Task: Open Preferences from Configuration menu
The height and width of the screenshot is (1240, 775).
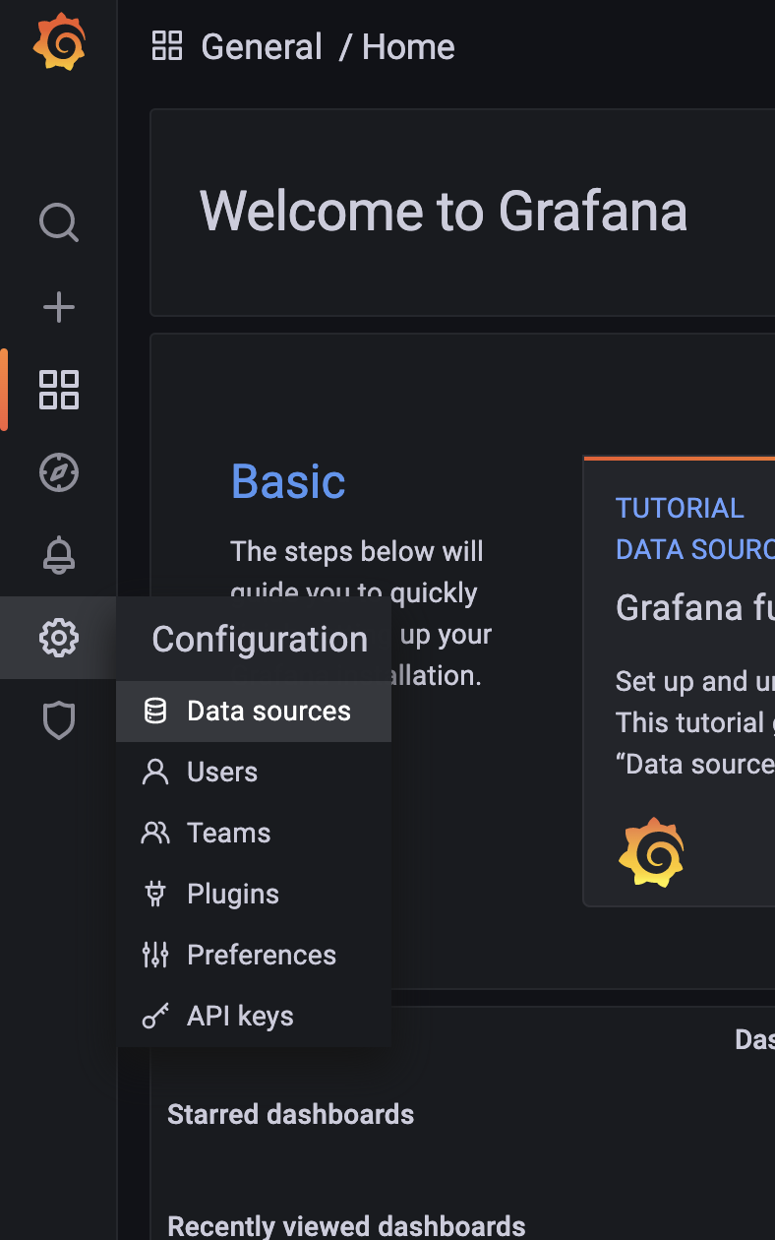Action: click(x=262, y=956)
